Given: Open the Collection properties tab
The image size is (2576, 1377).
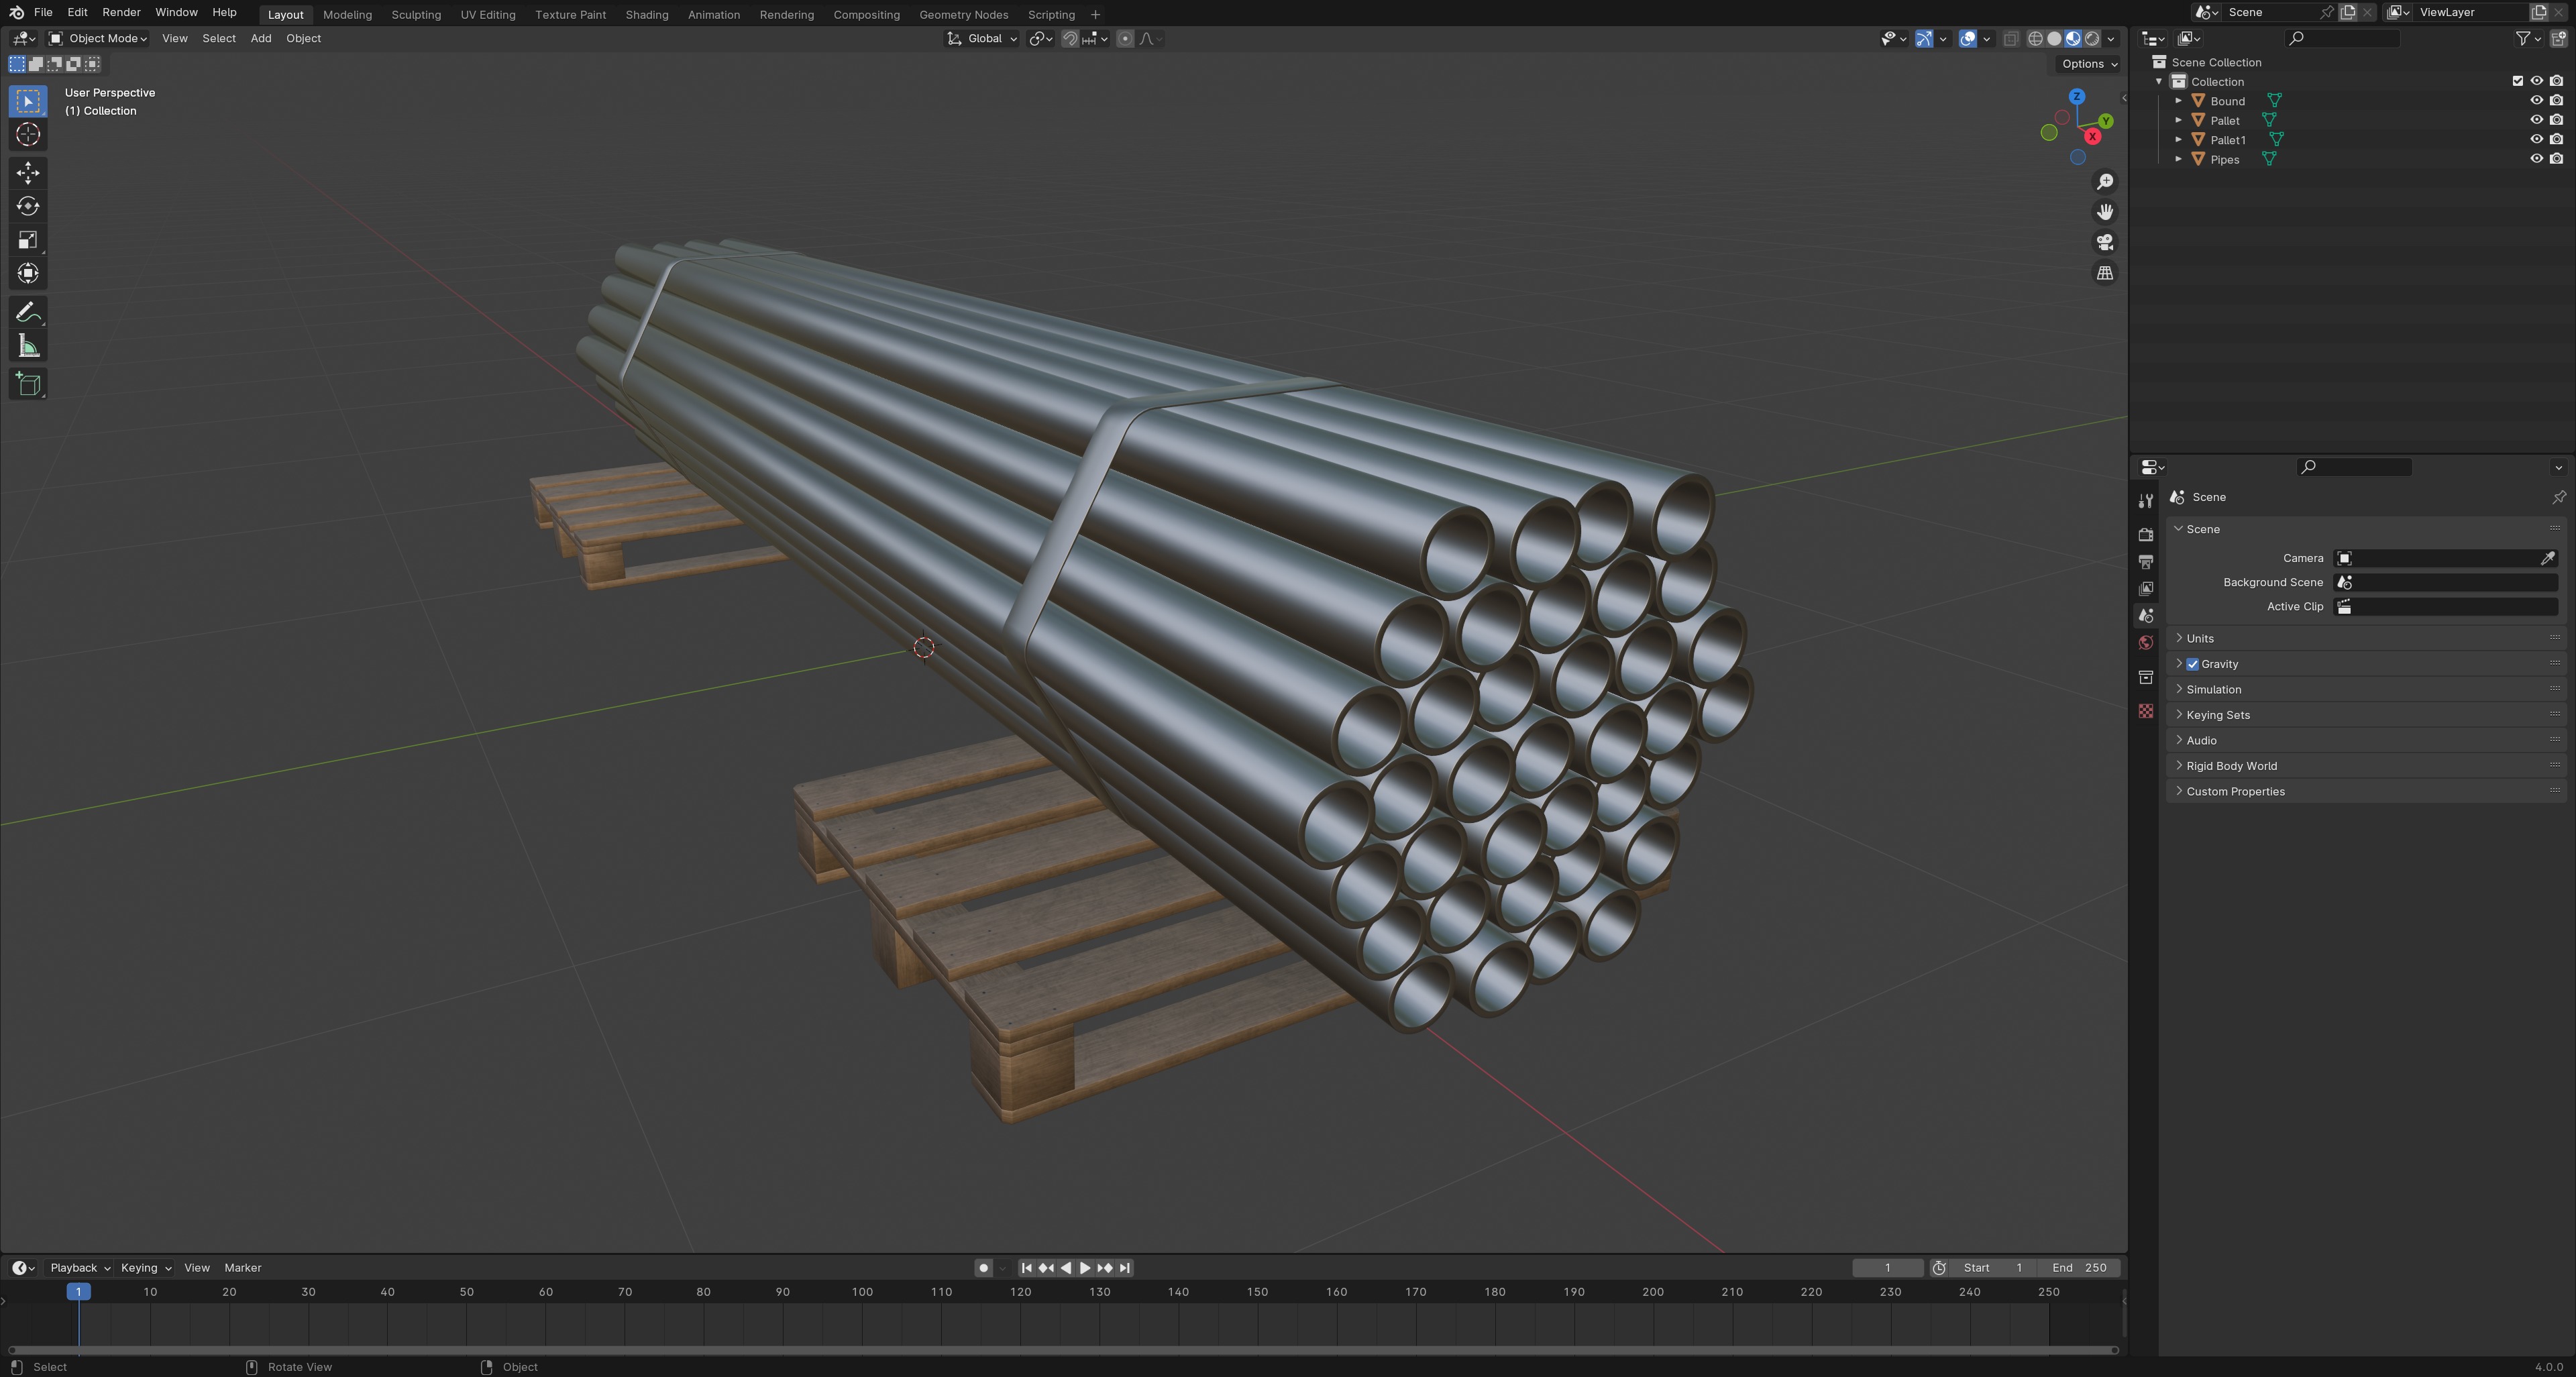Looking at the screenshot, I should click(2145, 678).
